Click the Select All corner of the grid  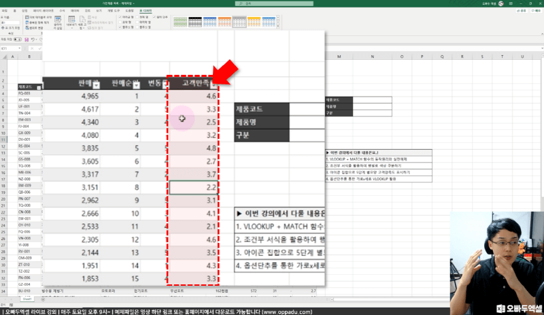[4, 56]
